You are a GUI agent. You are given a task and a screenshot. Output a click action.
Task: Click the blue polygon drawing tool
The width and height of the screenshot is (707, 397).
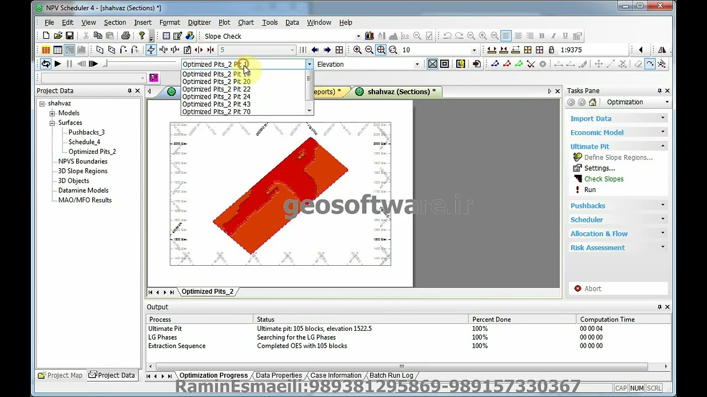click(495, 64)
